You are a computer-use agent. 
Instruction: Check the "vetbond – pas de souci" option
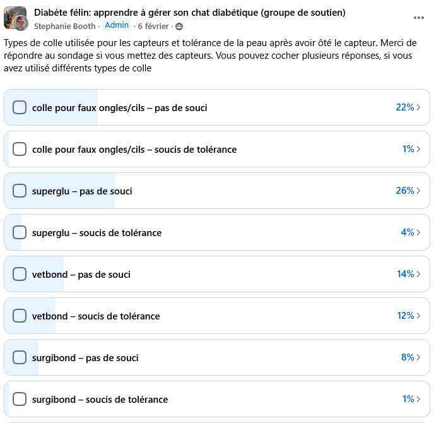point(20,274)
